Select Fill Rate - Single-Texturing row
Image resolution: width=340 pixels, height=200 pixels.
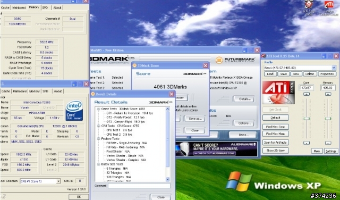pyautogui.click(x=126, y=143)
